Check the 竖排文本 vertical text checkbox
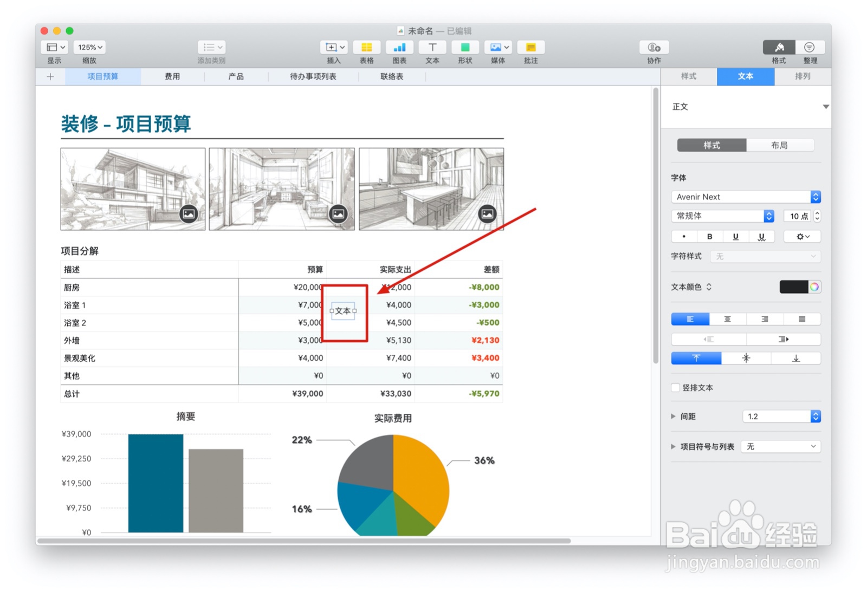 click(675, 387)
